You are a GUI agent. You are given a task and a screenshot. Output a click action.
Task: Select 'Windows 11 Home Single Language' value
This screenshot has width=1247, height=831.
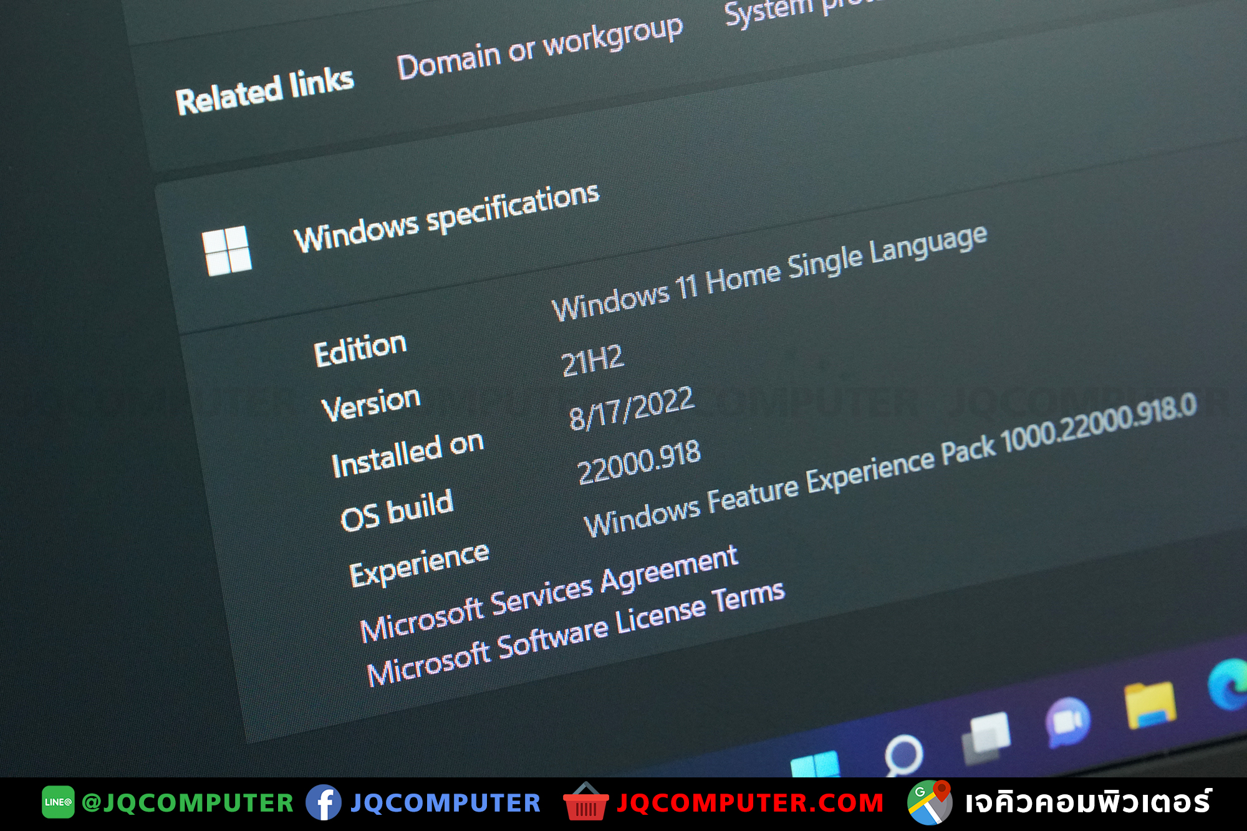click(x=769, y=272)
